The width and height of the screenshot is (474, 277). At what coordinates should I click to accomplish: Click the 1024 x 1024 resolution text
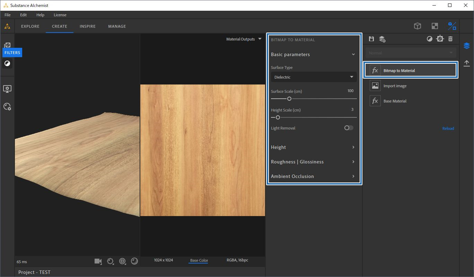pyautogui.click(x=164, y=260)
